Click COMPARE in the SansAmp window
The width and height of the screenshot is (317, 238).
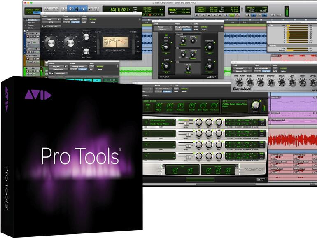coord(266,71)
